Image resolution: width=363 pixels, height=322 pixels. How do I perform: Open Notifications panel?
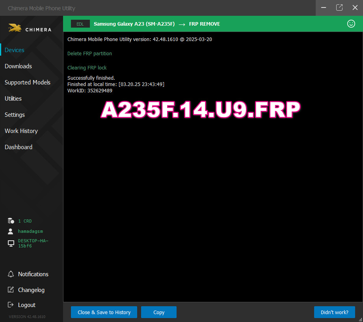point(33,274)
